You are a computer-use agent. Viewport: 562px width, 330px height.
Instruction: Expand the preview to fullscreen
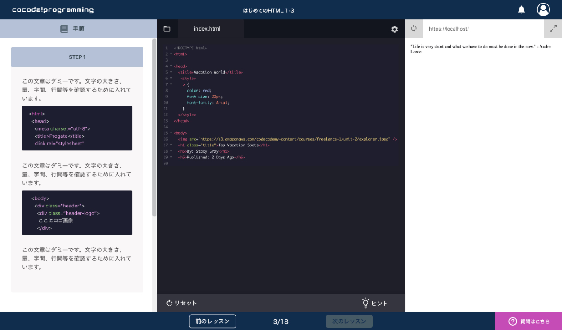(x=553, y=29)
